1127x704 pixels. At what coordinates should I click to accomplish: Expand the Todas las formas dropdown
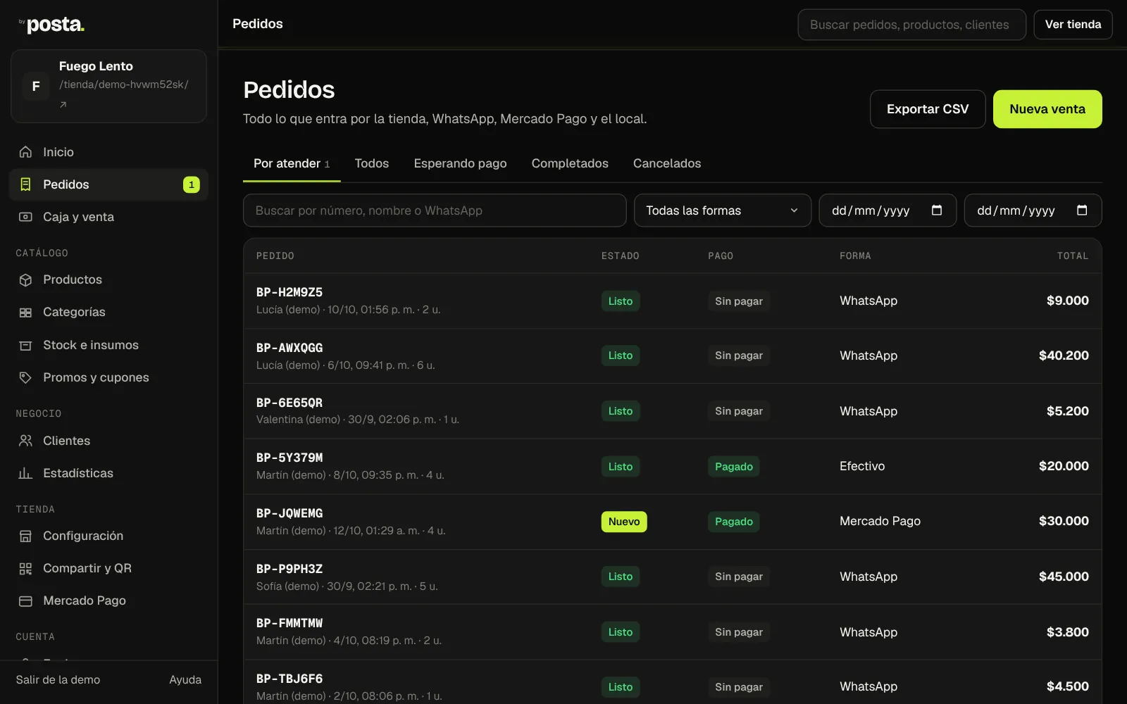(x=722, y=210)
